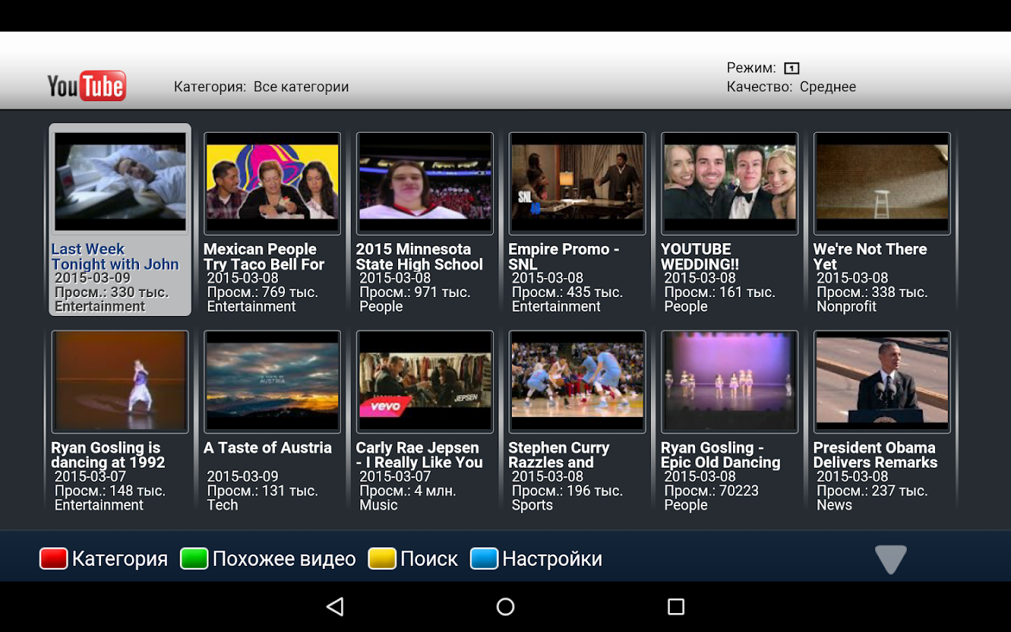This screenshot has width=1011, height=632.
Task: Click the Поиск label in the bottom bar
Action: 429,559
